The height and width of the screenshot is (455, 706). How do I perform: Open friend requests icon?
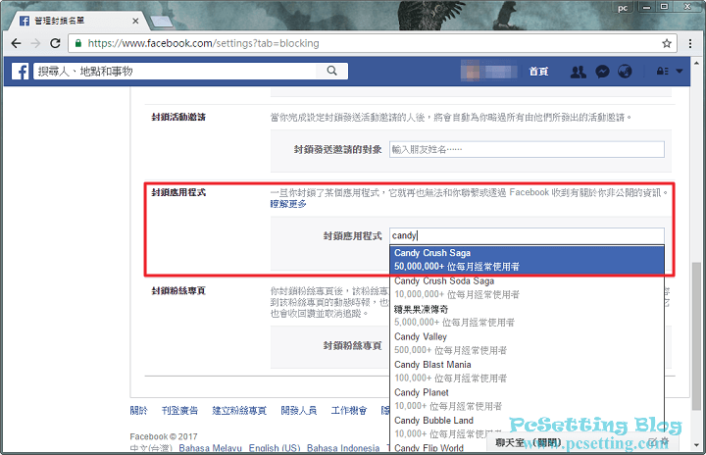pyautogui.click(x=579, y=72)
